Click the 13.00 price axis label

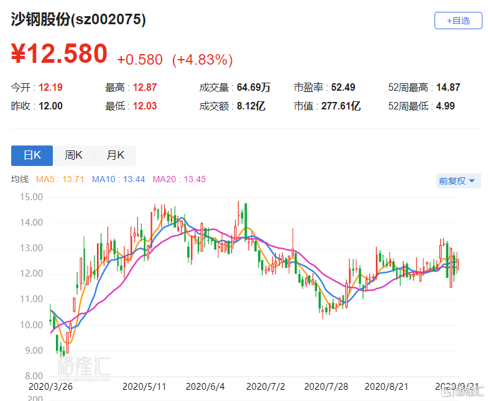tap(32, 248)
